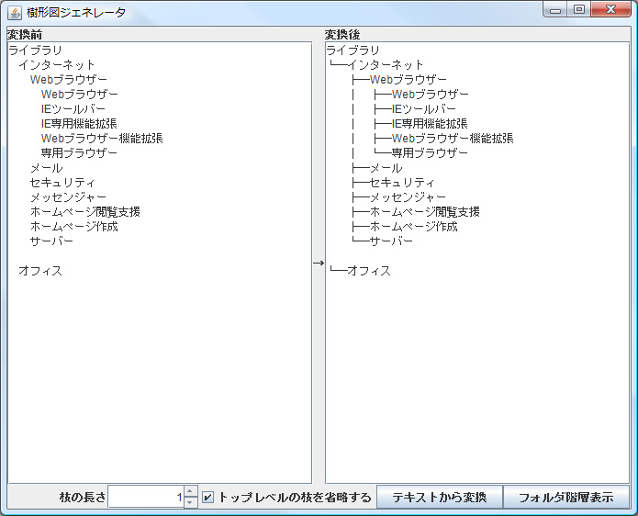Click 専用ブラウザー line in 変換後 pane
Screen dimensions: 638x516
[x=430, y=153]
